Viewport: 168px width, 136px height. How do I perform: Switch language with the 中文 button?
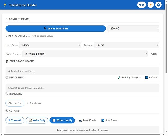coord(141,5)
